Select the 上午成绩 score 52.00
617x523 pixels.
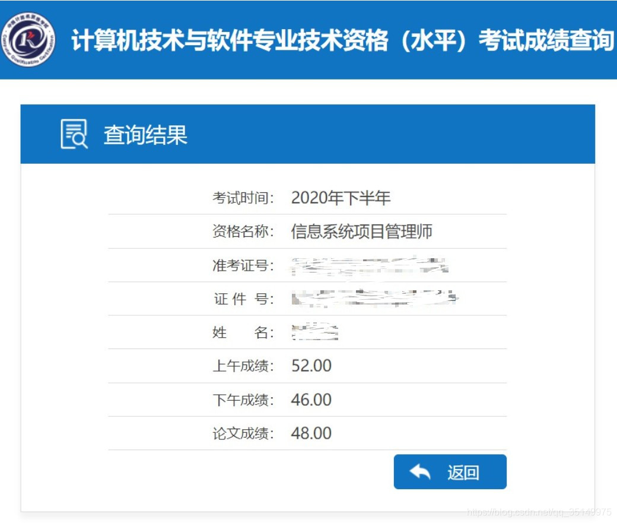[x=311, y=366]
